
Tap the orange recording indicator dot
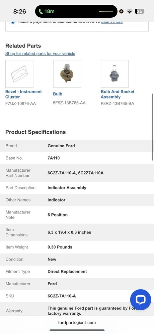[121, 11]
